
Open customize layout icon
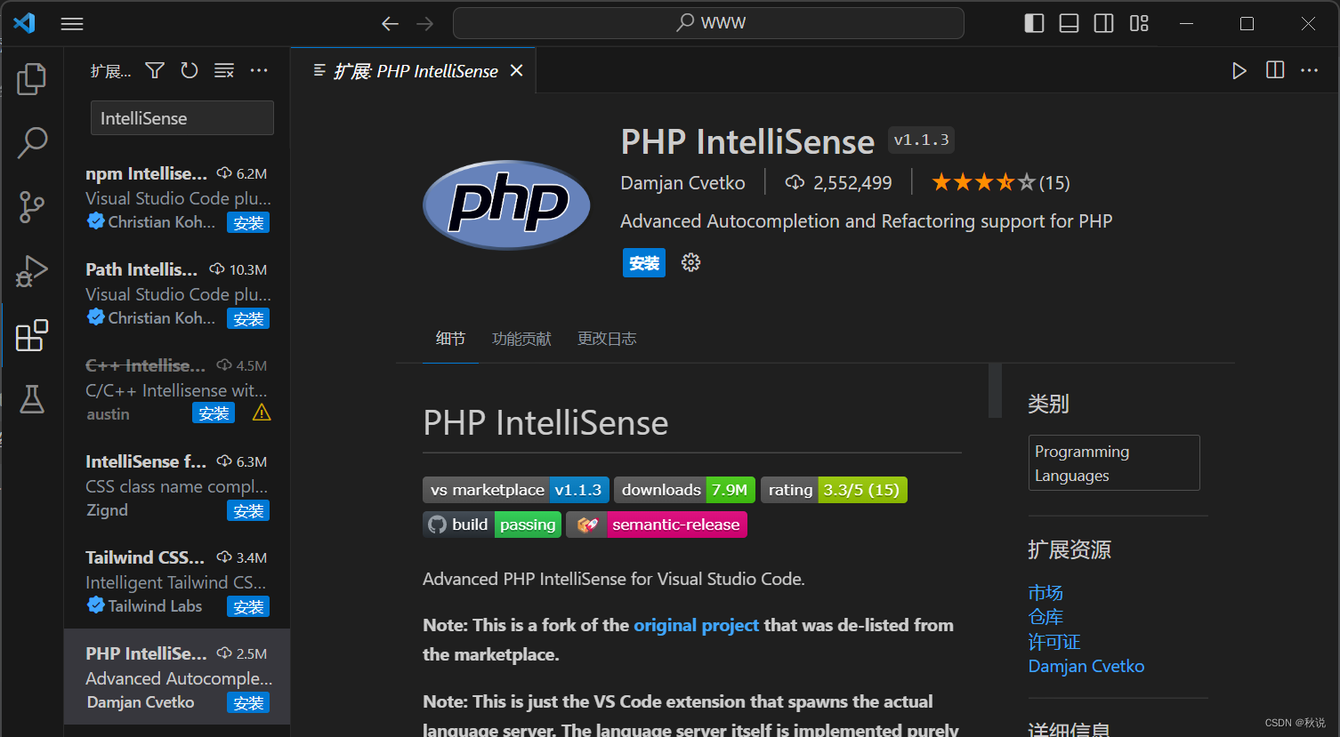pos(1139,23)
